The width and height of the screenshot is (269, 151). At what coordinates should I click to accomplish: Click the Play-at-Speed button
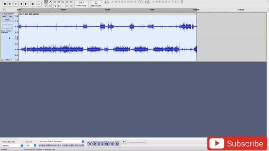click(x=124, y=142)
